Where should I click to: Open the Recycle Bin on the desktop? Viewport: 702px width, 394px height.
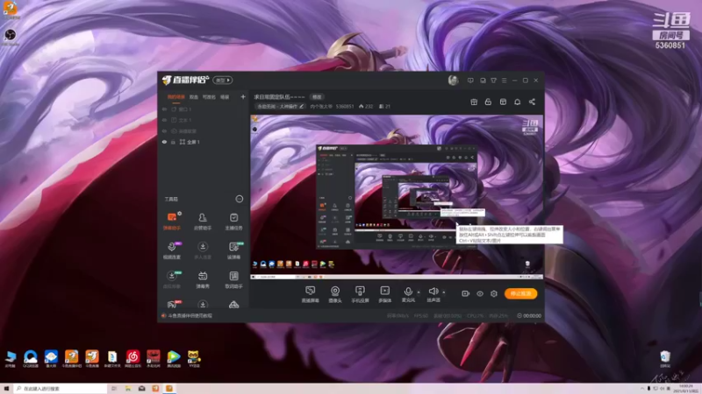pos(665,359)
